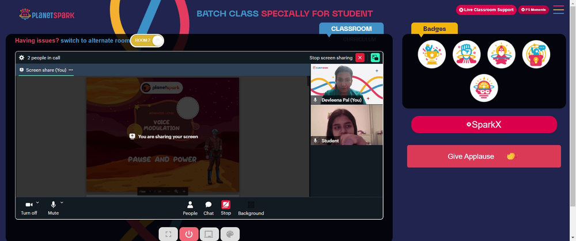576x241 pixels.
Task: Click the shared slide magnifier icon
Action: pos(176,192)
